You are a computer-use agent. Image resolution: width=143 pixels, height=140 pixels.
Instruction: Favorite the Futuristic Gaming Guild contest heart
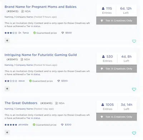point(134,89)
